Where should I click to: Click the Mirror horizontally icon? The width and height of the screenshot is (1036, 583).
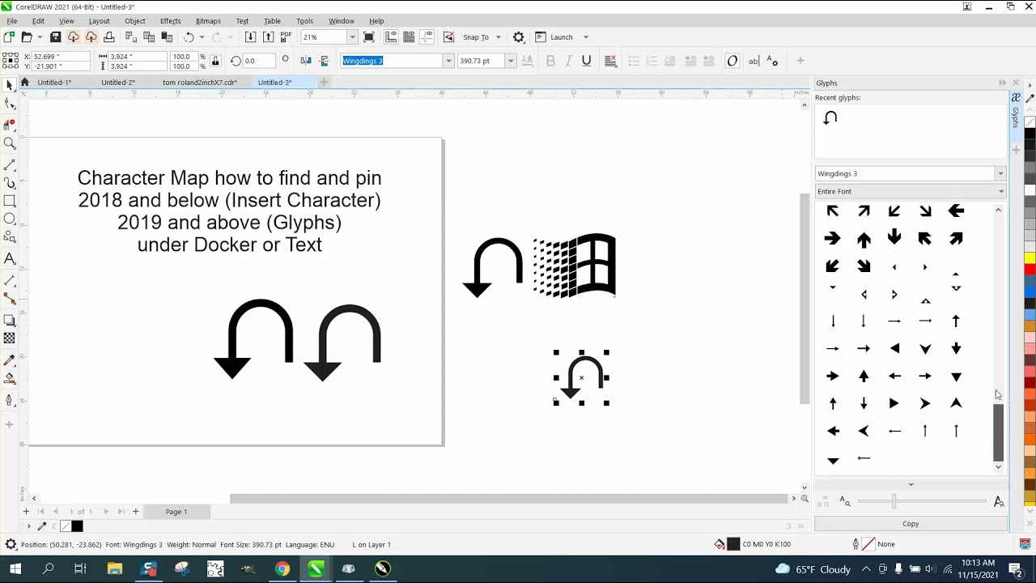(x=306, y=61)
